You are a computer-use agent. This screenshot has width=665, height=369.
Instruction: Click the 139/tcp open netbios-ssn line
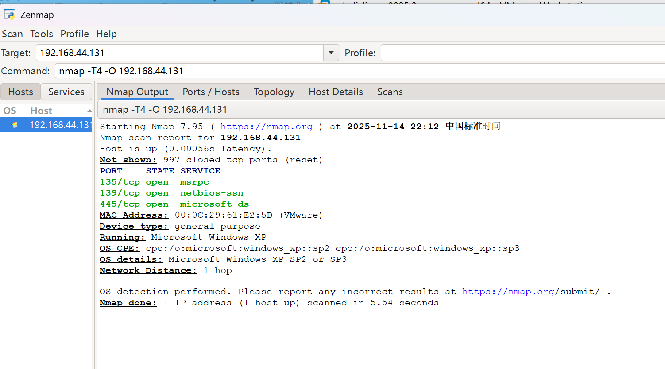click(171, 193)
